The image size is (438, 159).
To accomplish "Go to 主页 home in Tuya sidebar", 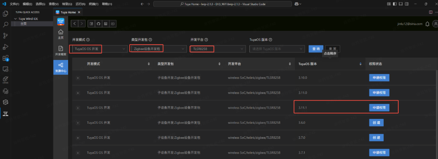I will pyautogui.click(x=60, y=34).
